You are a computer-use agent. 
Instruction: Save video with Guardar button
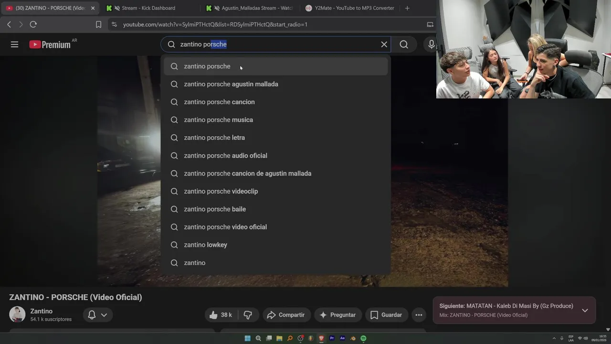[x=387, y=315]
